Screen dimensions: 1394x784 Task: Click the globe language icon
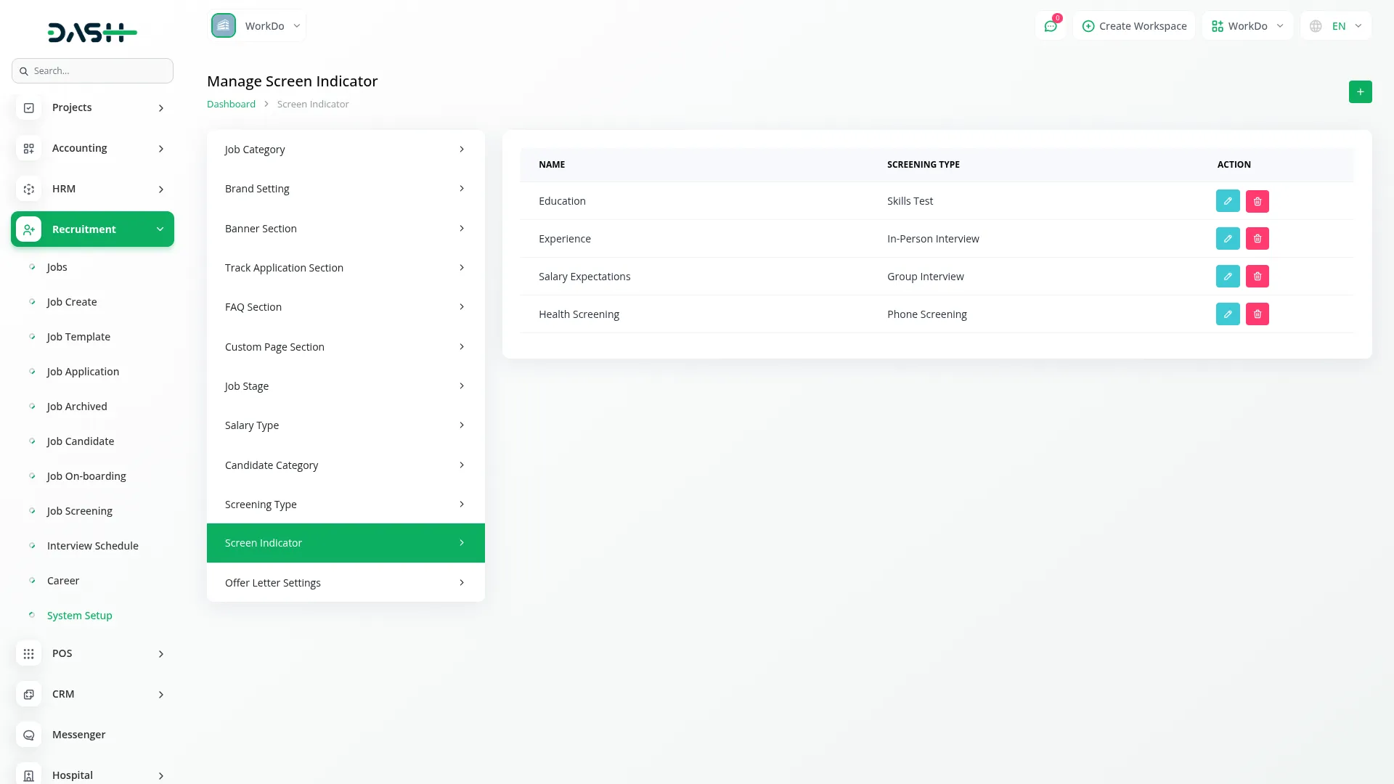1316,26
